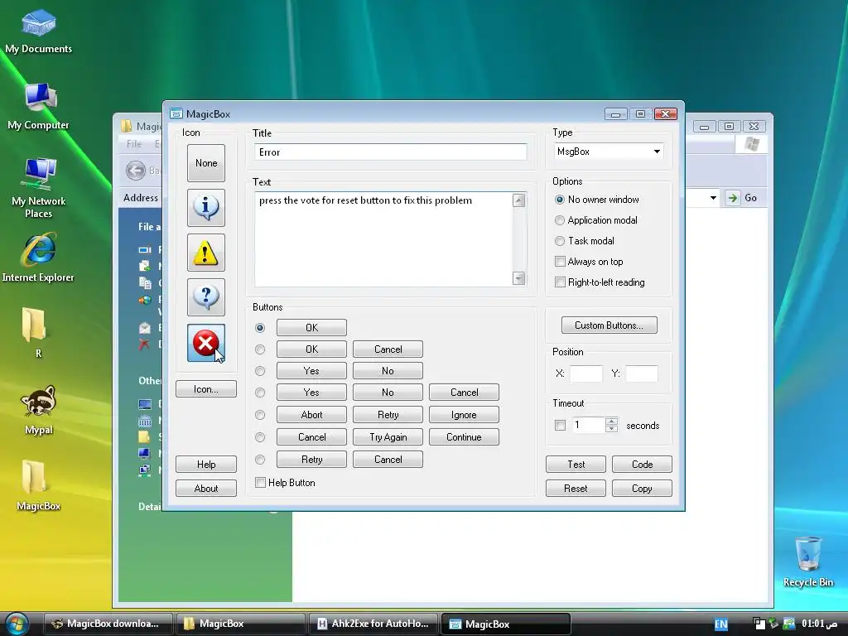Click the Code button

pos(642,464)
